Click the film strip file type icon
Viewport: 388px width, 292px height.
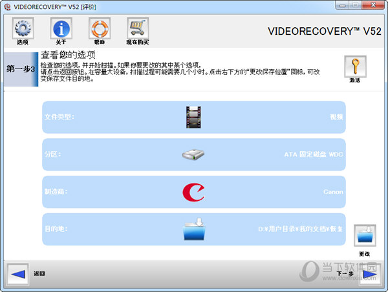pos(193,117)
